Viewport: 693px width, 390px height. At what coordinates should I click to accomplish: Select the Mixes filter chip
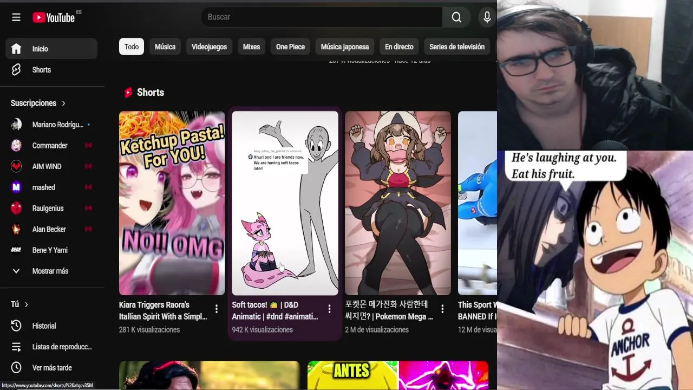[251, 47]
